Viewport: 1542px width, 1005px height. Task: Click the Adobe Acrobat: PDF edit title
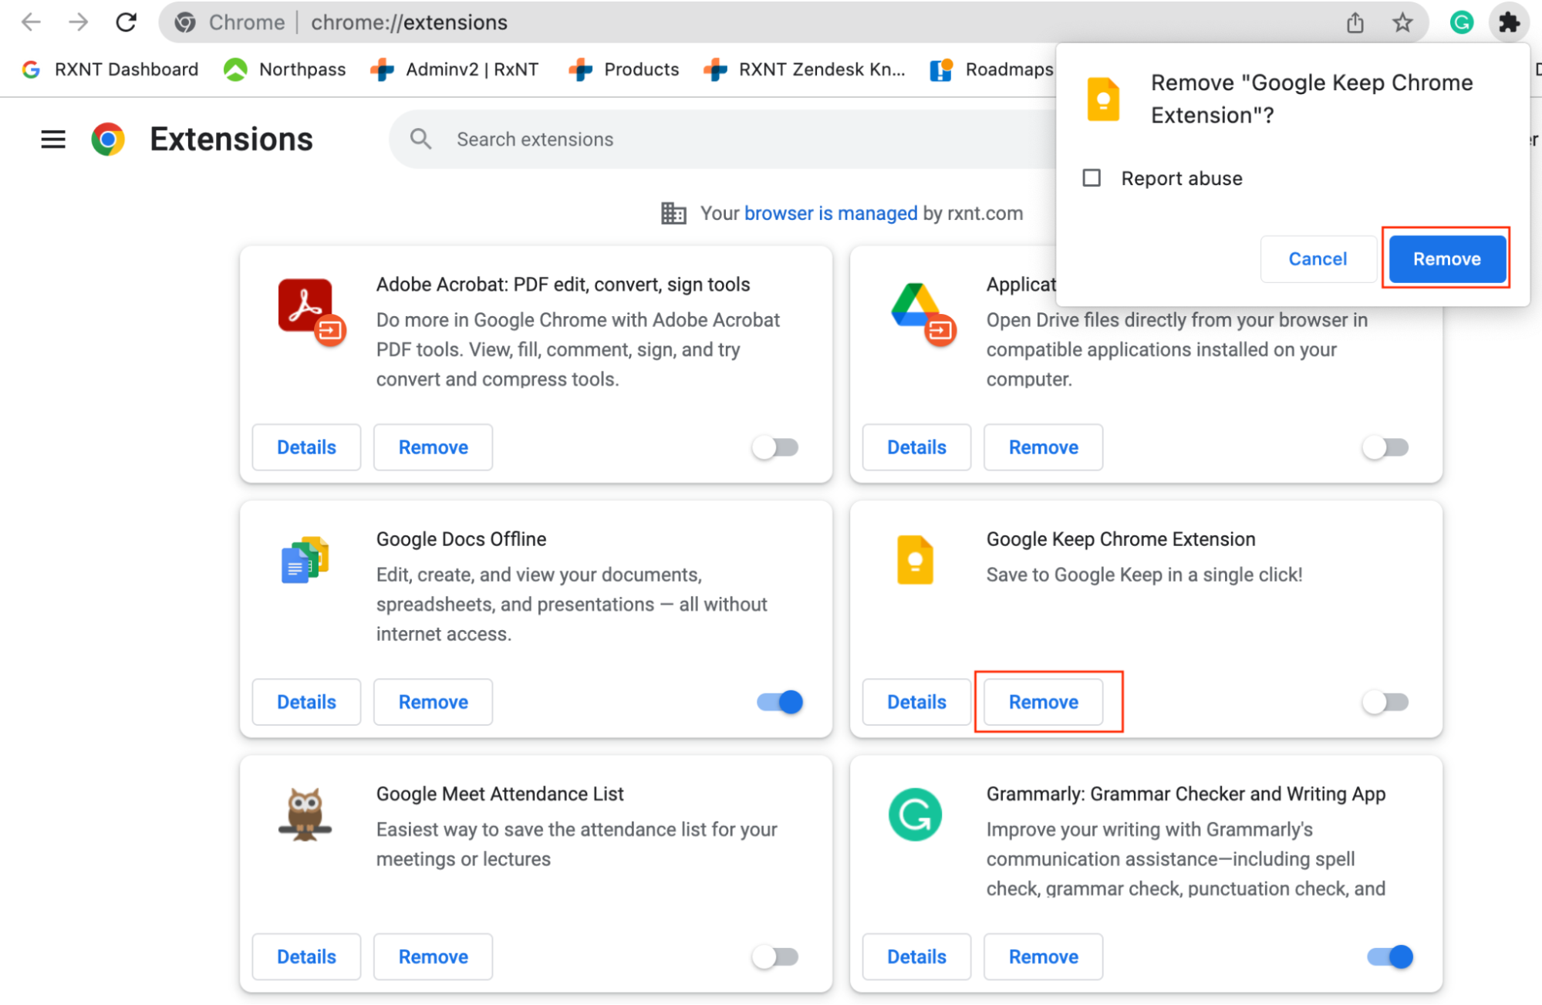563,285
